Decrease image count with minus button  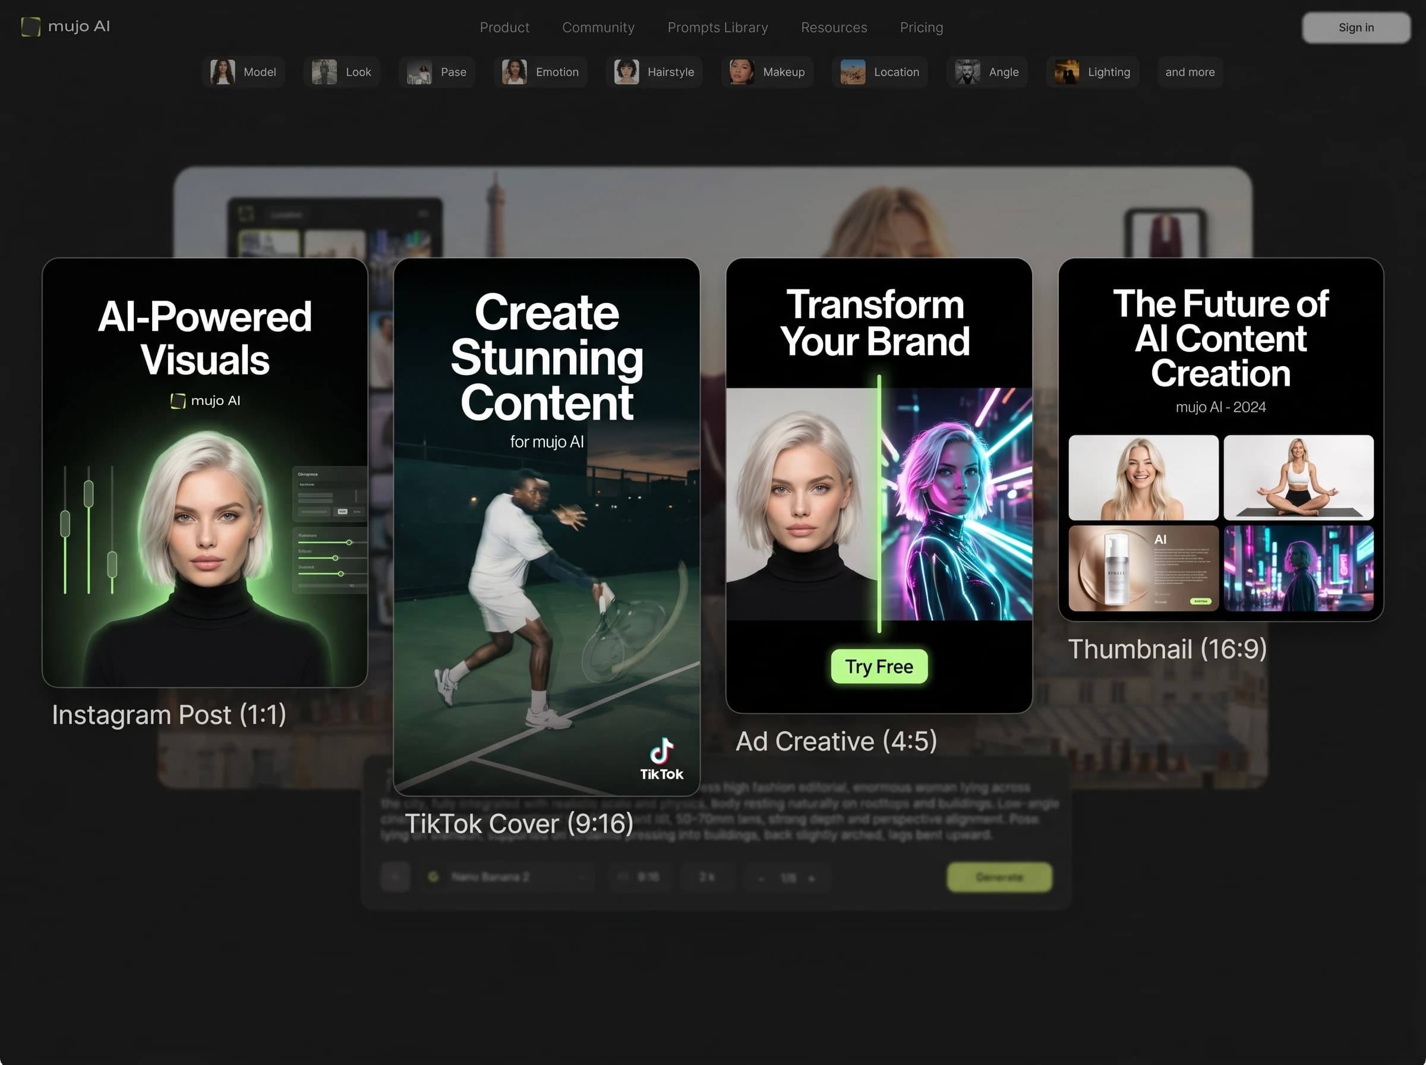coord(761,878)
